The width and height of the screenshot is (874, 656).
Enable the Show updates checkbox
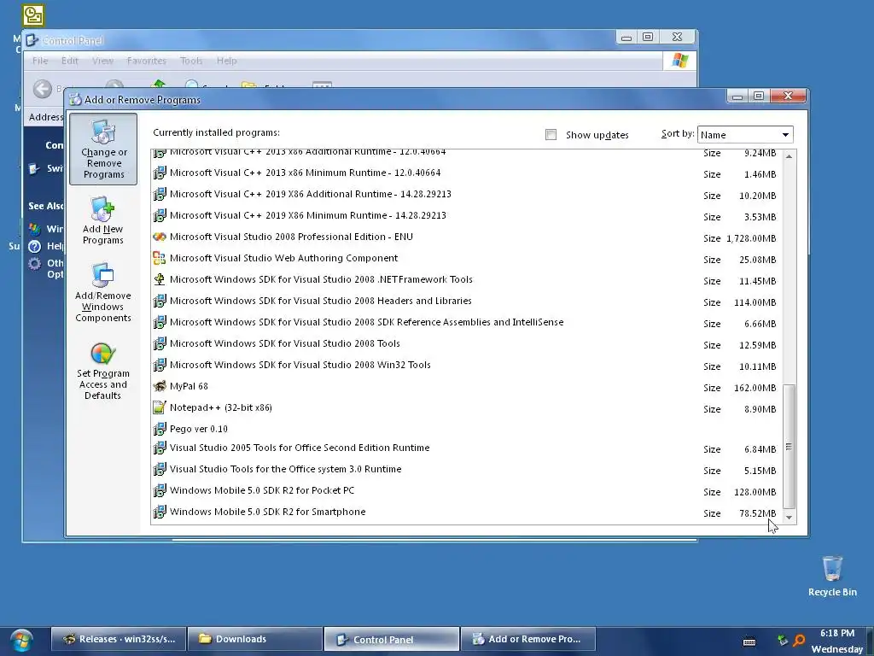pos(551,134)
